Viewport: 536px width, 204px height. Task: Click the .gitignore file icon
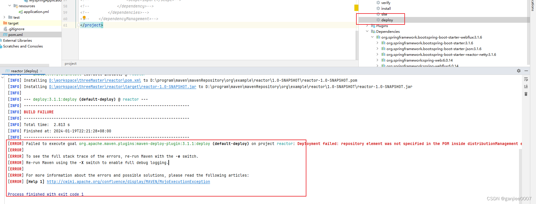click(x=5, y=29)
